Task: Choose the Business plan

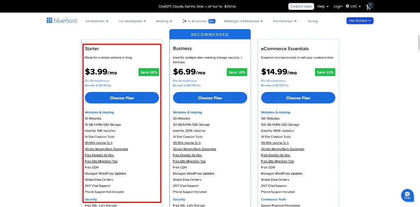Action: (210, 98)
